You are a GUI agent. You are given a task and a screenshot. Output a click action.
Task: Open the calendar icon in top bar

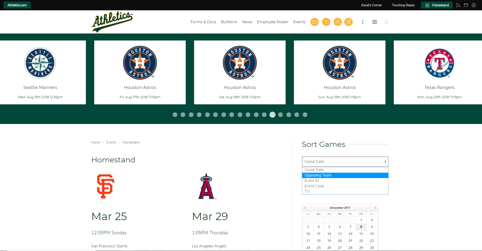click(466, 5)
